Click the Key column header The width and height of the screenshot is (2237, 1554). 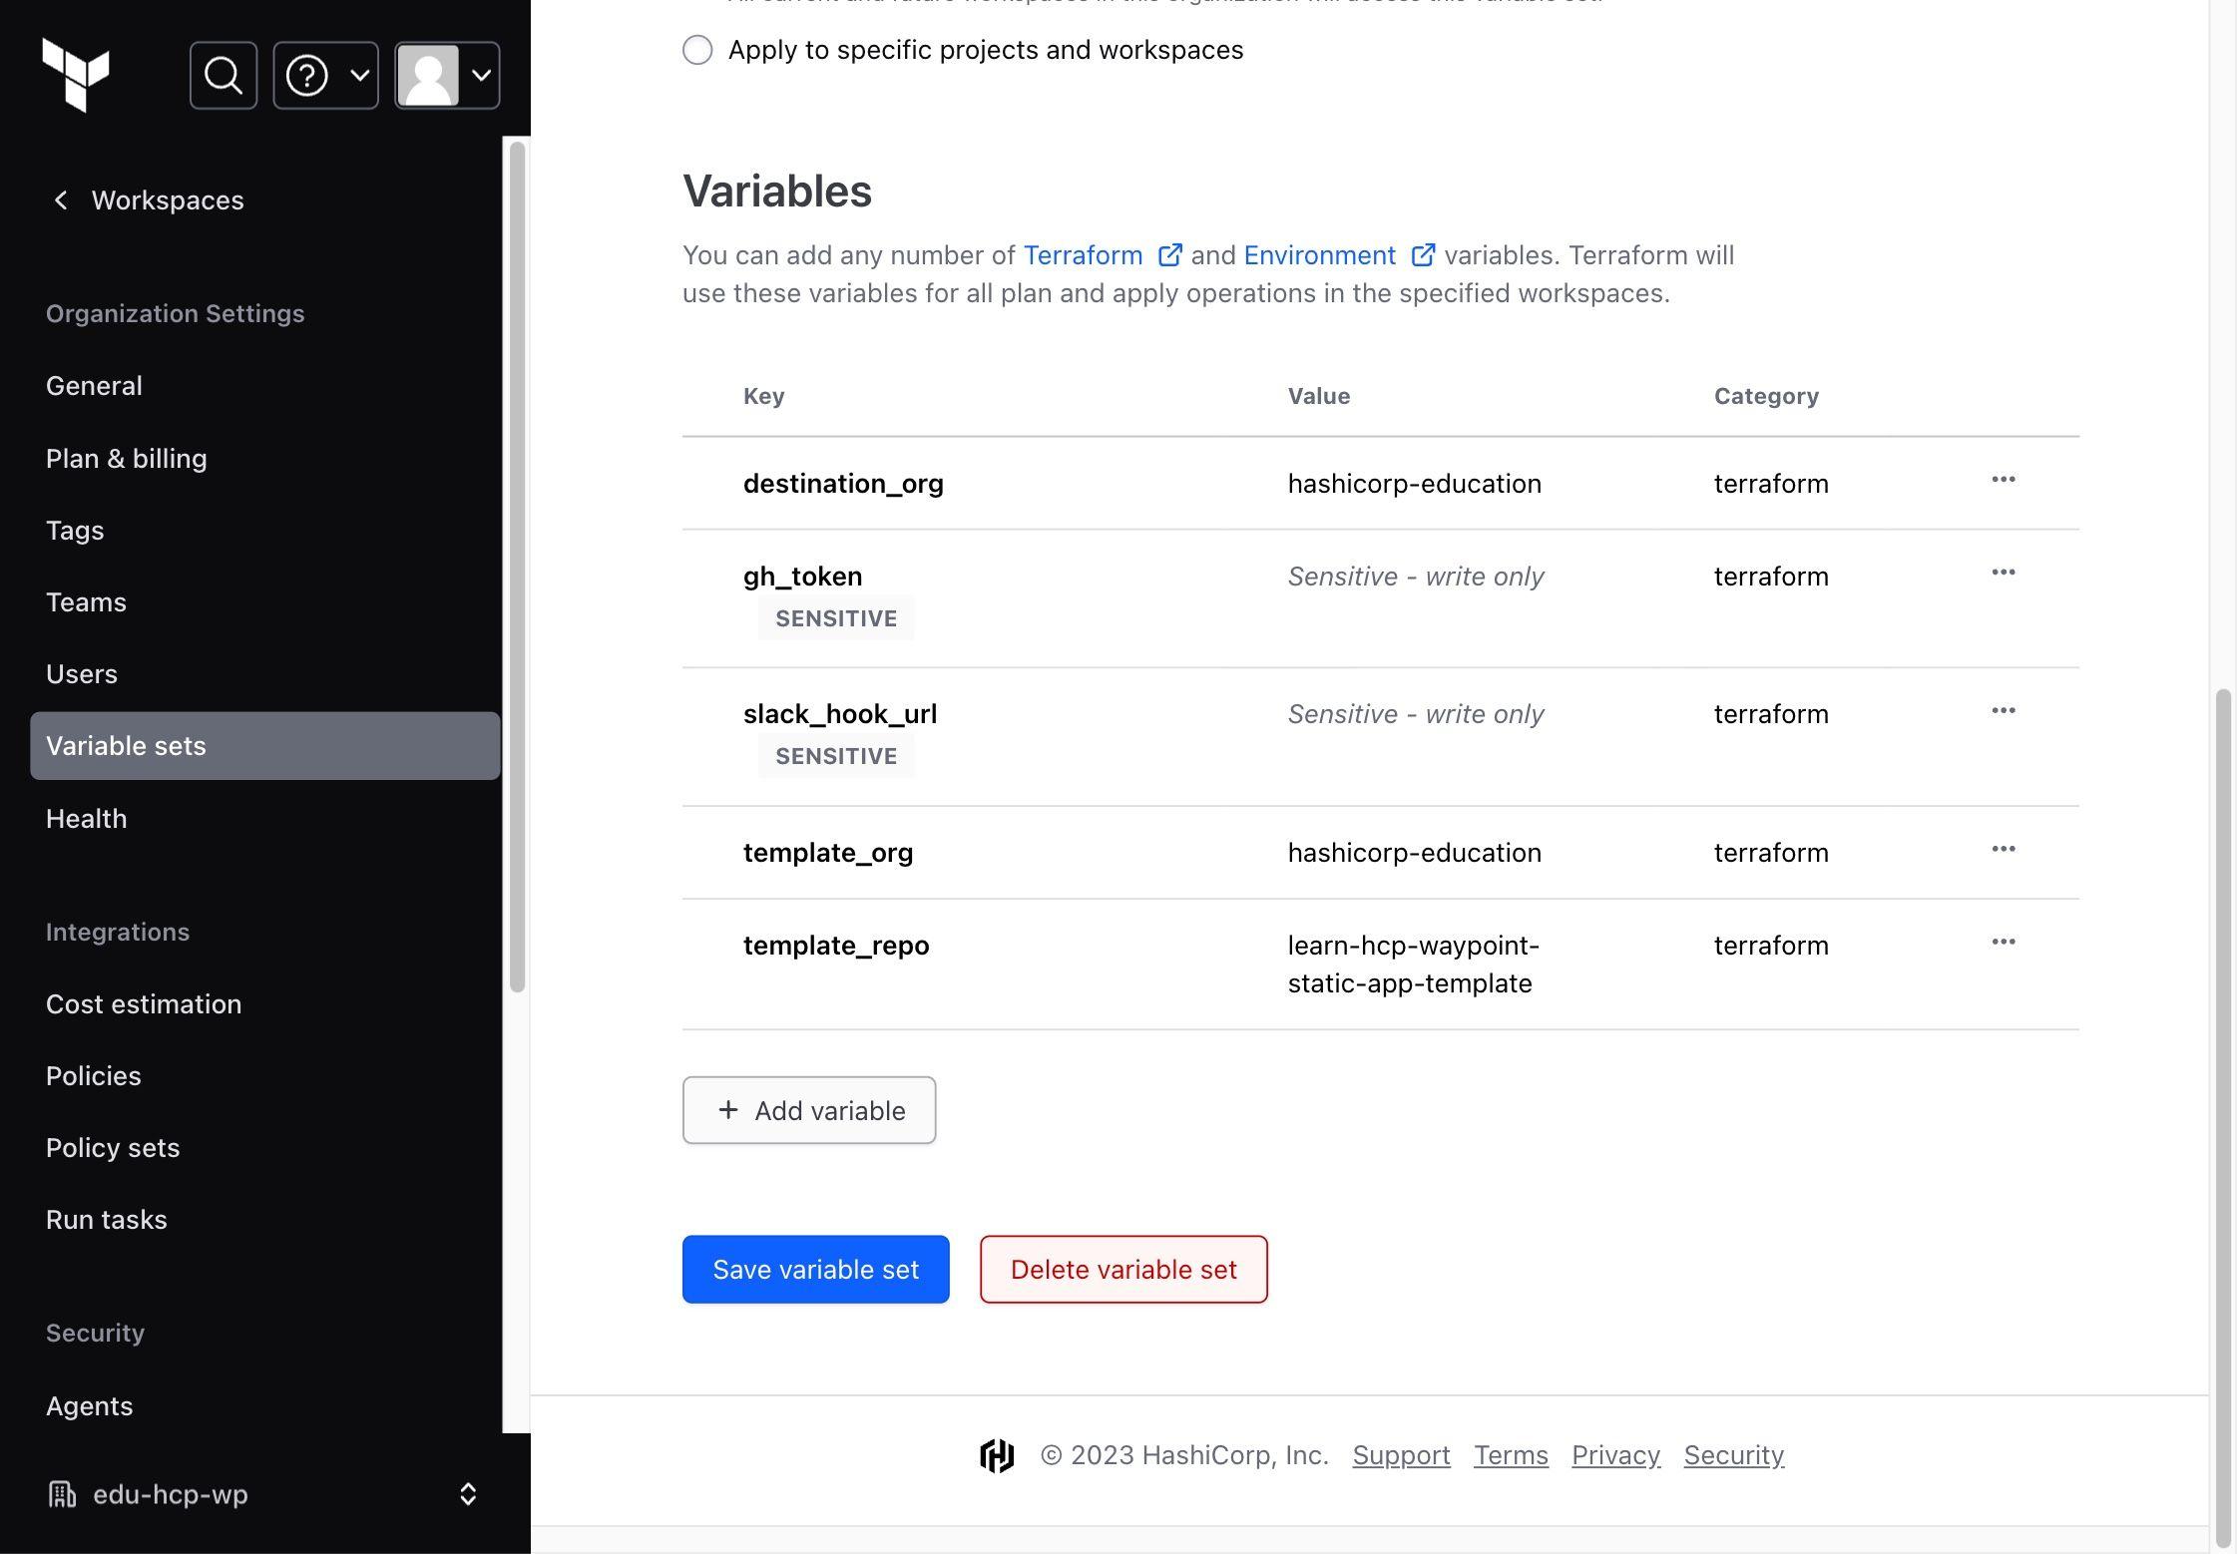pos(763,396)
